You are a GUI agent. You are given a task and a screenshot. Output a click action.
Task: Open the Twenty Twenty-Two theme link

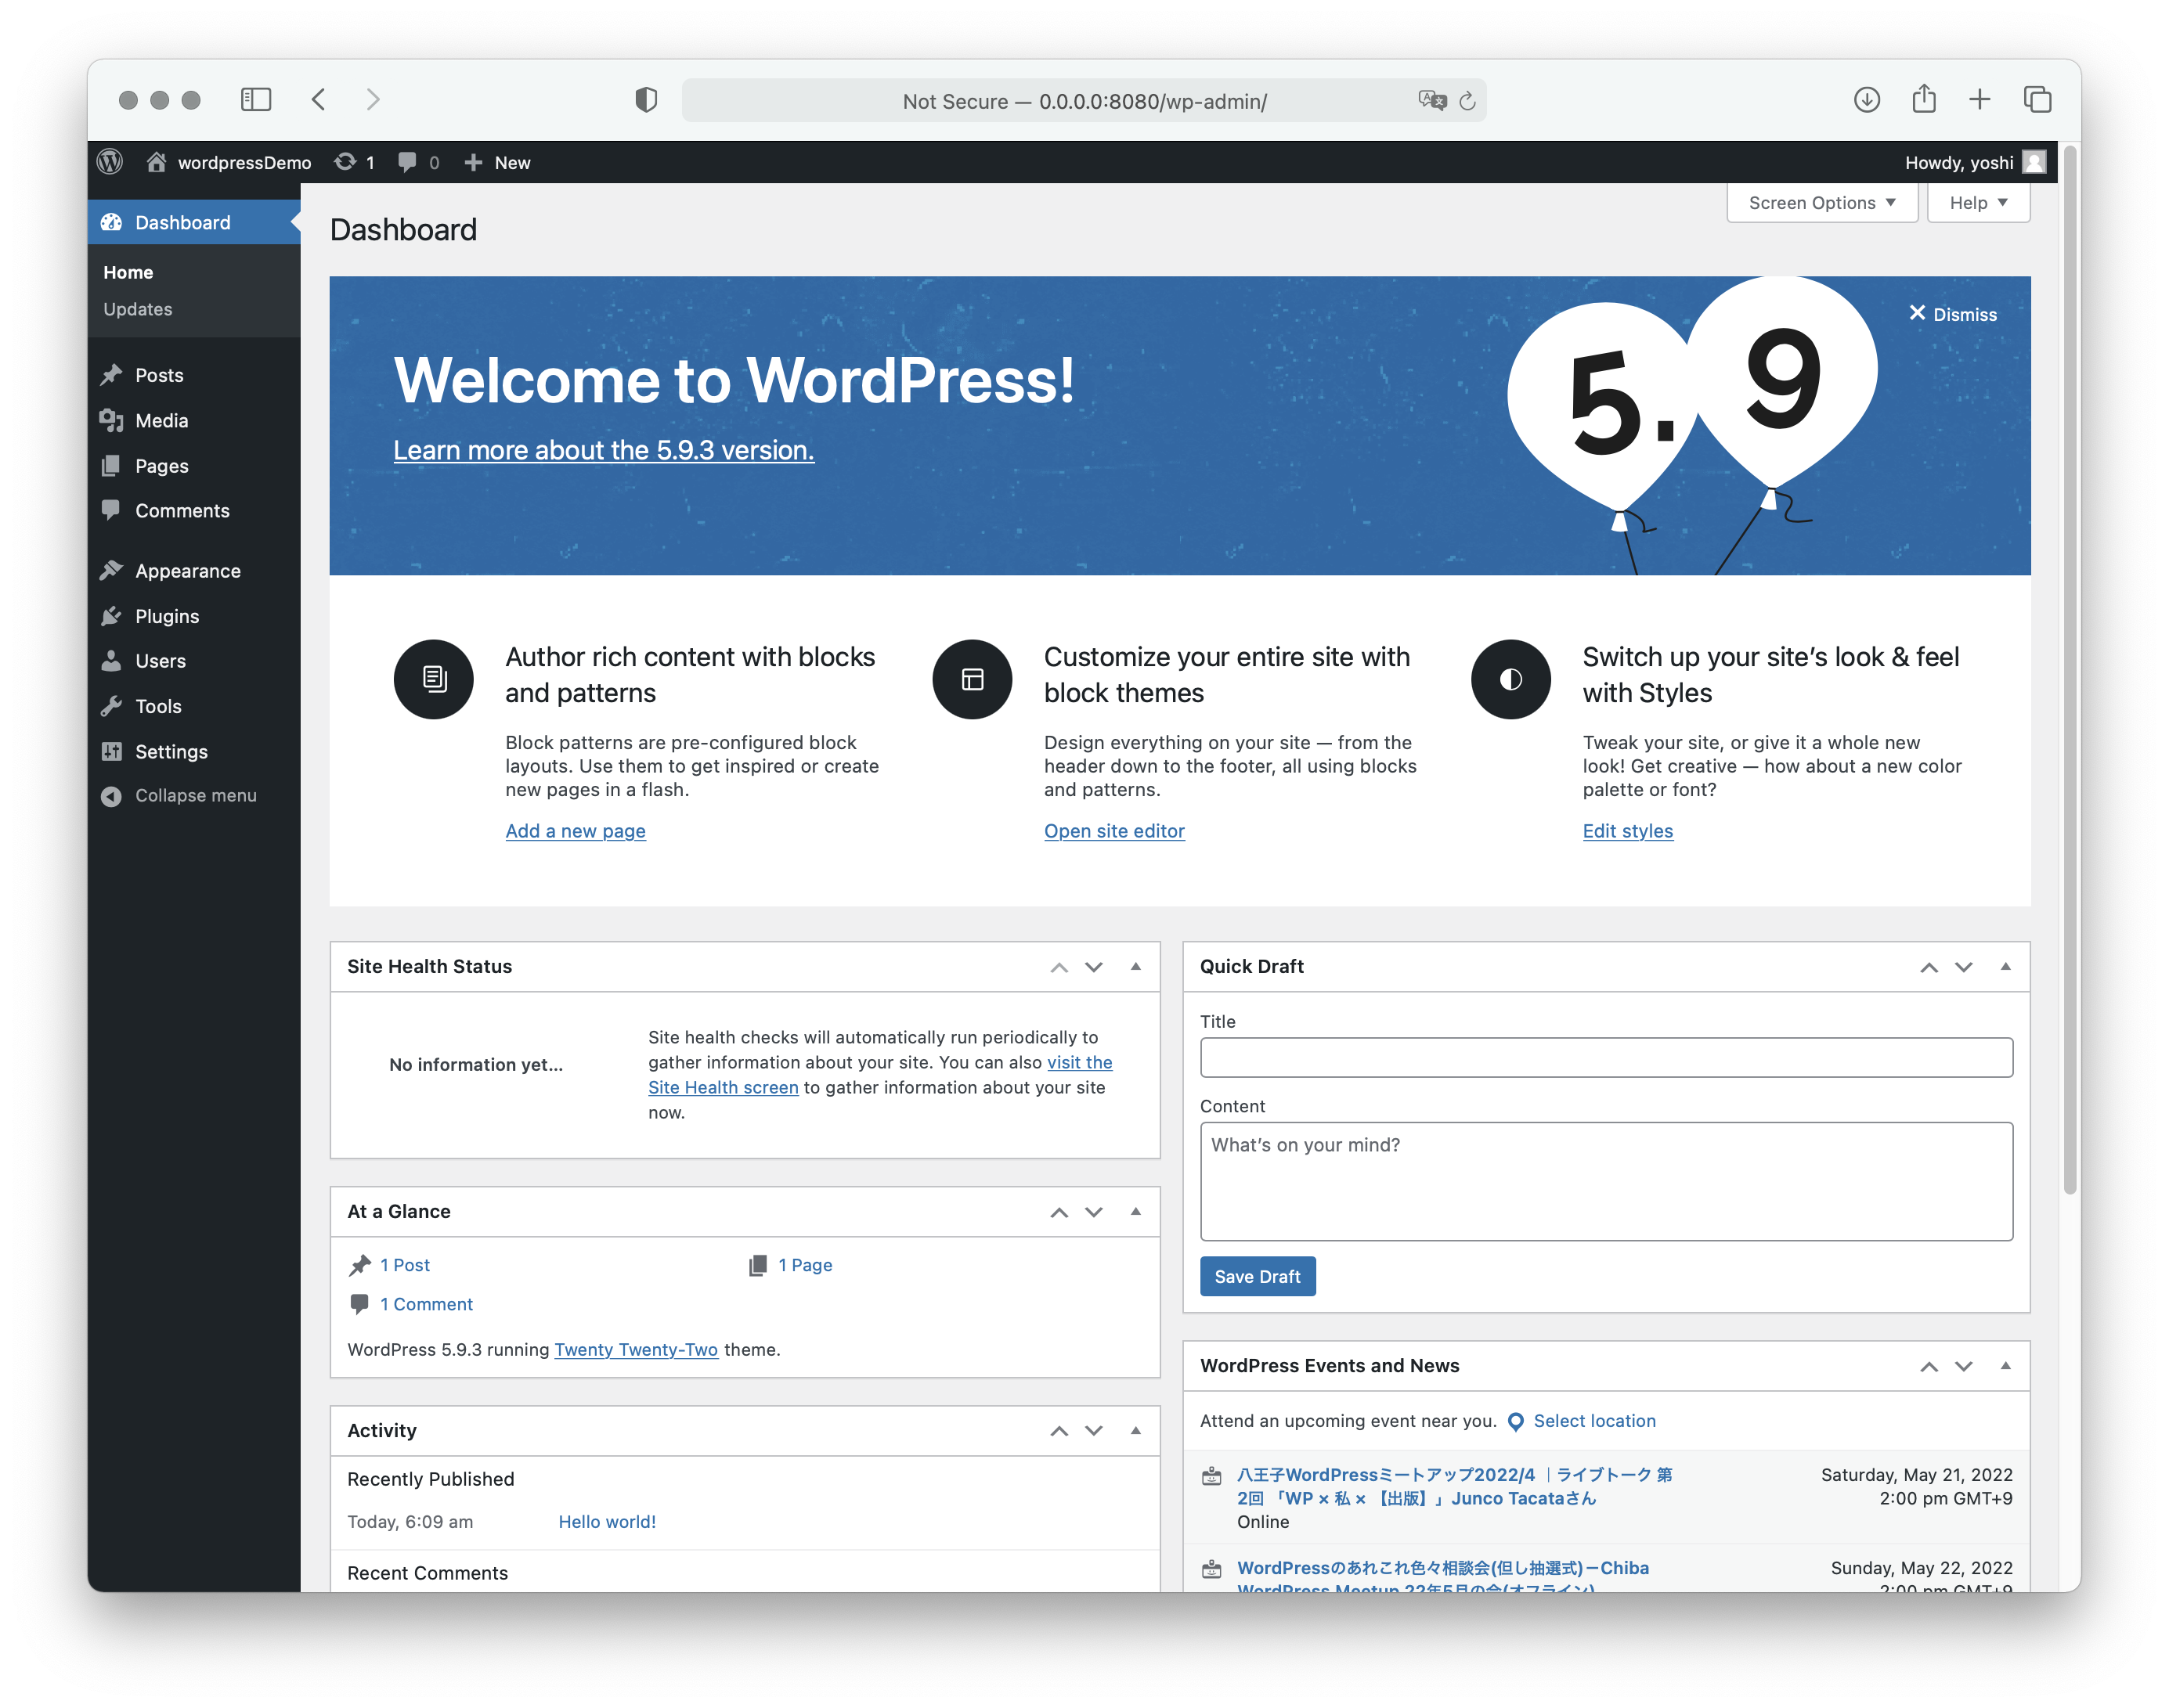coord(637,1349)
